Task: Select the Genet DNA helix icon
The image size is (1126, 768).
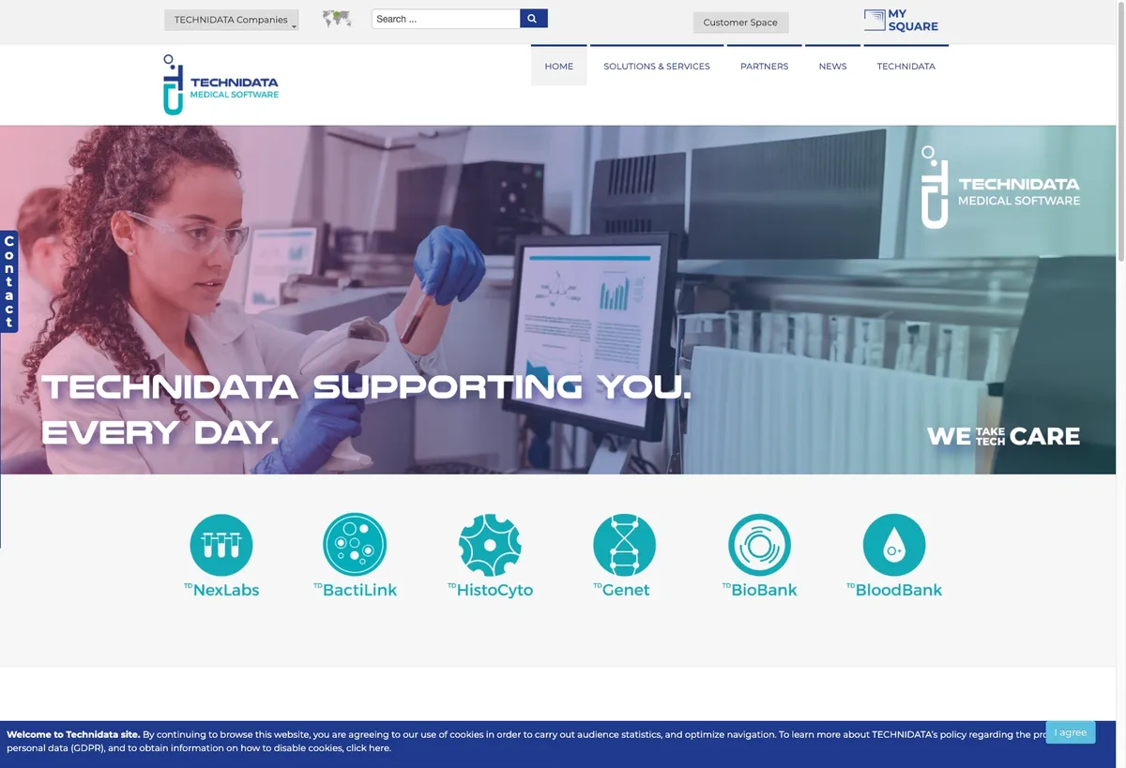Action: pyautogui.click(x=624, y=545)
